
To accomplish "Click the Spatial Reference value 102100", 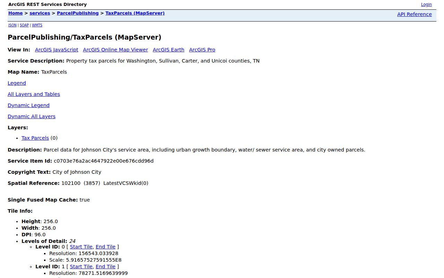I will click(x=71, y=183).
